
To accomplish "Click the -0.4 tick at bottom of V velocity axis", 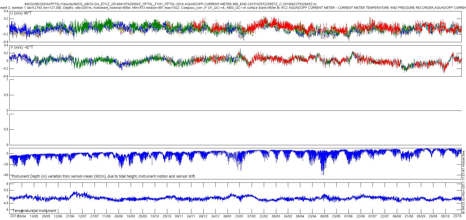I will tap(5, 76).
